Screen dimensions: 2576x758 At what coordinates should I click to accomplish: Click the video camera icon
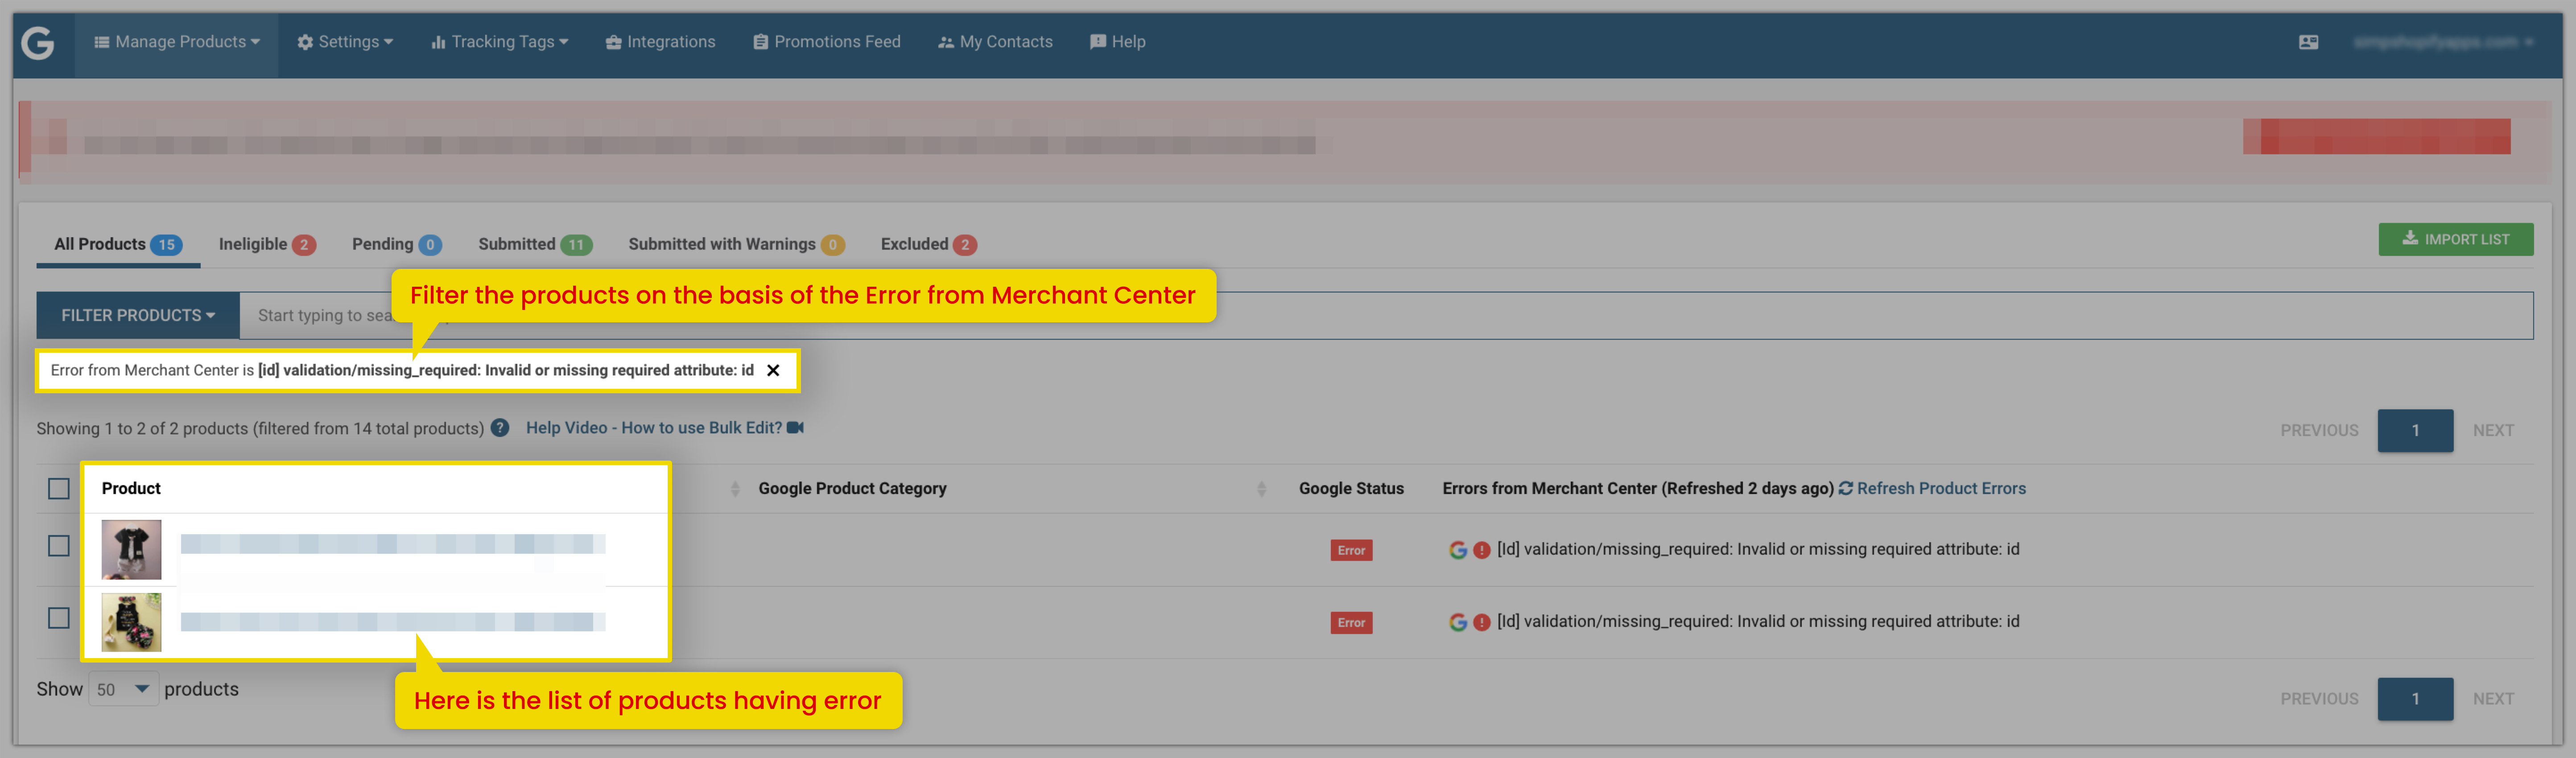click(x=795, y=428)
